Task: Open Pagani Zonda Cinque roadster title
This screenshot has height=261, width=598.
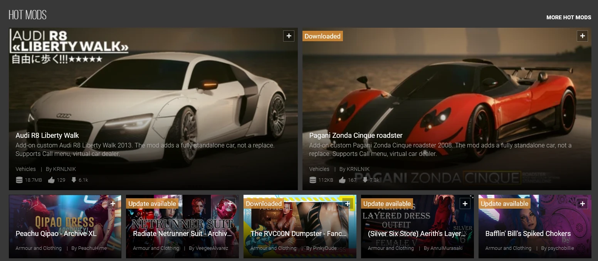Action: (356, 136)
